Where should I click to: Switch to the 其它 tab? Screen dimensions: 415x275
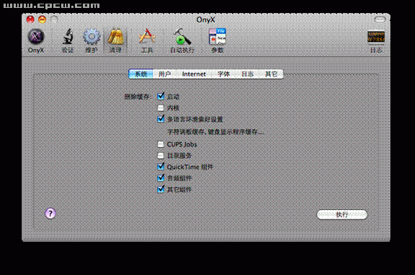click(272, 74)
